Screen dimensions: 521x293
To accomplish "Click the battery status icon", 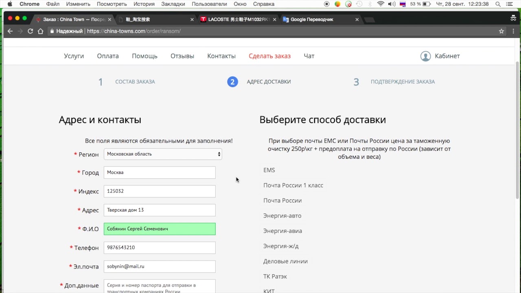I will [x=427, y=4].
